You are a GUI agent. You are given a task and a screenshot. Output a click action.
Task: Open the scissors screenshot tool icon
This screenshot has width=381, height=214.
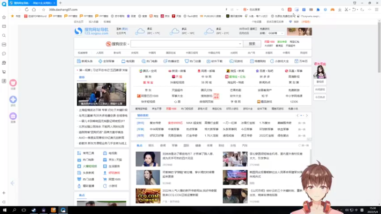click(x=347, y=10)
